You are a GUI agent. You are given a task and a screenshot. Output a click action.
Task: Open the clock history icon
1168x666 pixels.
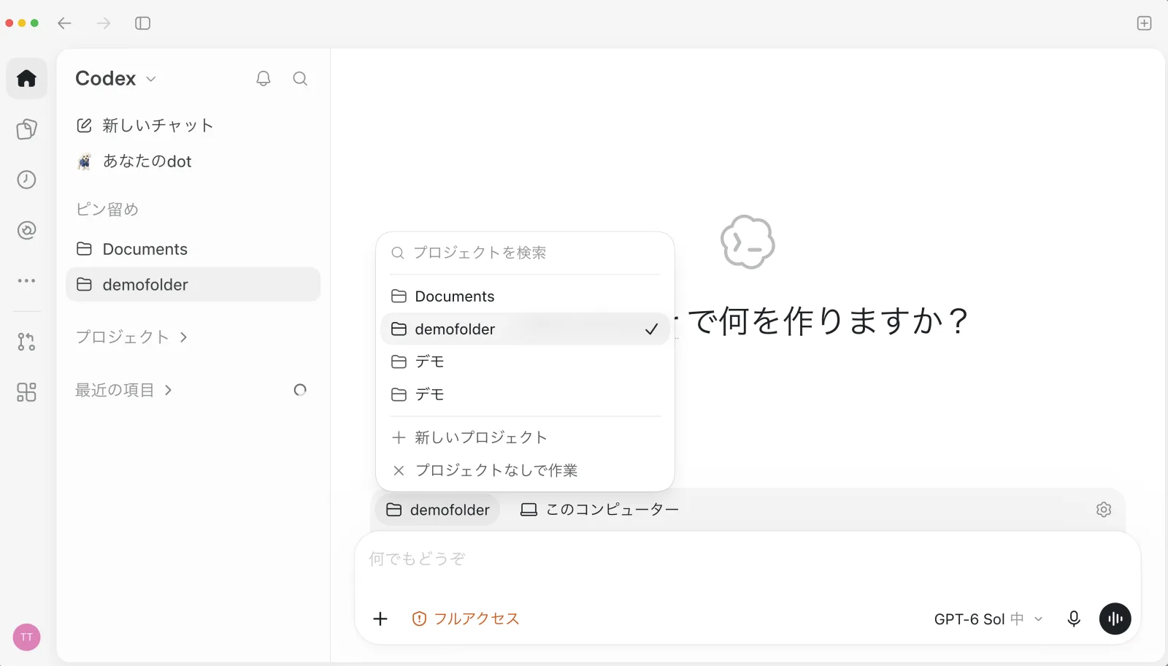tap(27, 180)
